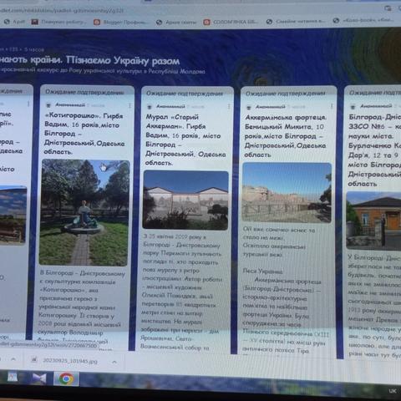Open three-dot menu on the Котигорошко post
Image resolution: width=401 pixels, height=401 pixels.
point(129,105)
